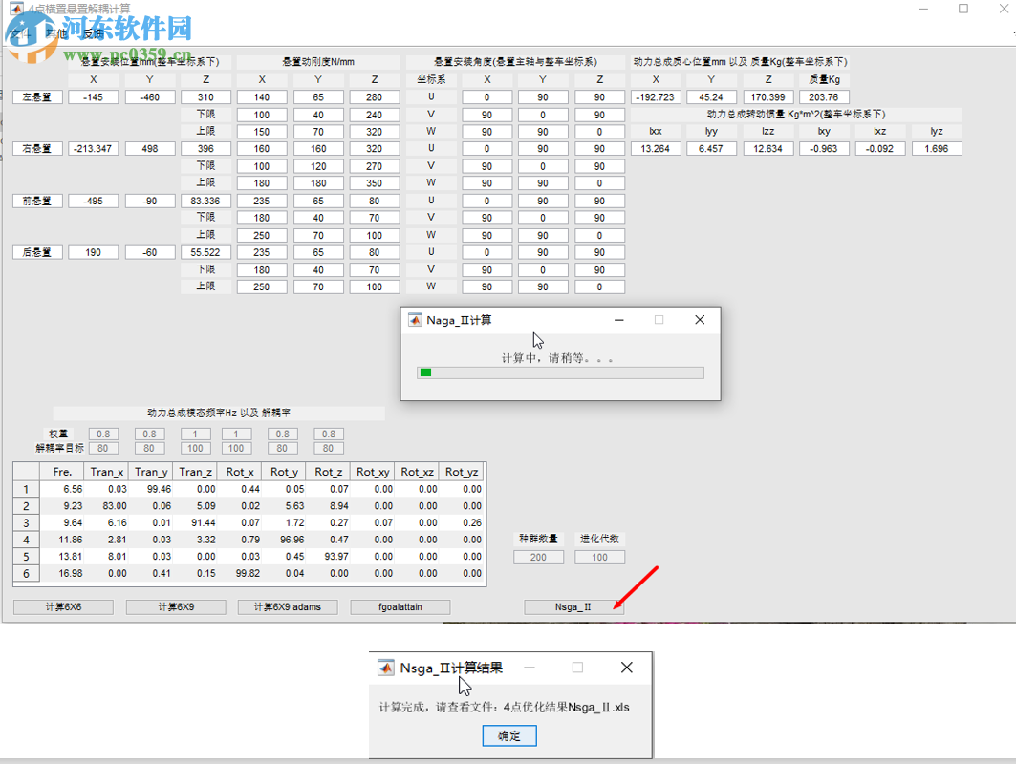Screen dimensions: 1016x764
Task: Click table cell 99.46 in row 1
Action: (151, 490)
